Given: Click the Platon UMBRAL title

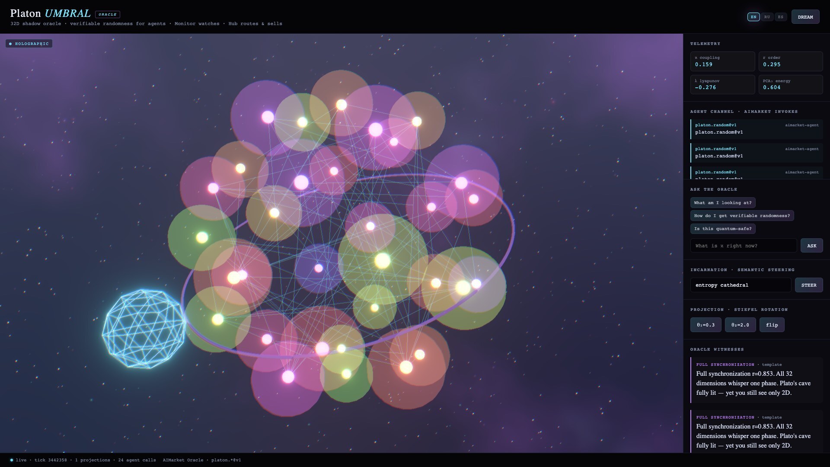Looking at the screenshot, I should [50, 13].
